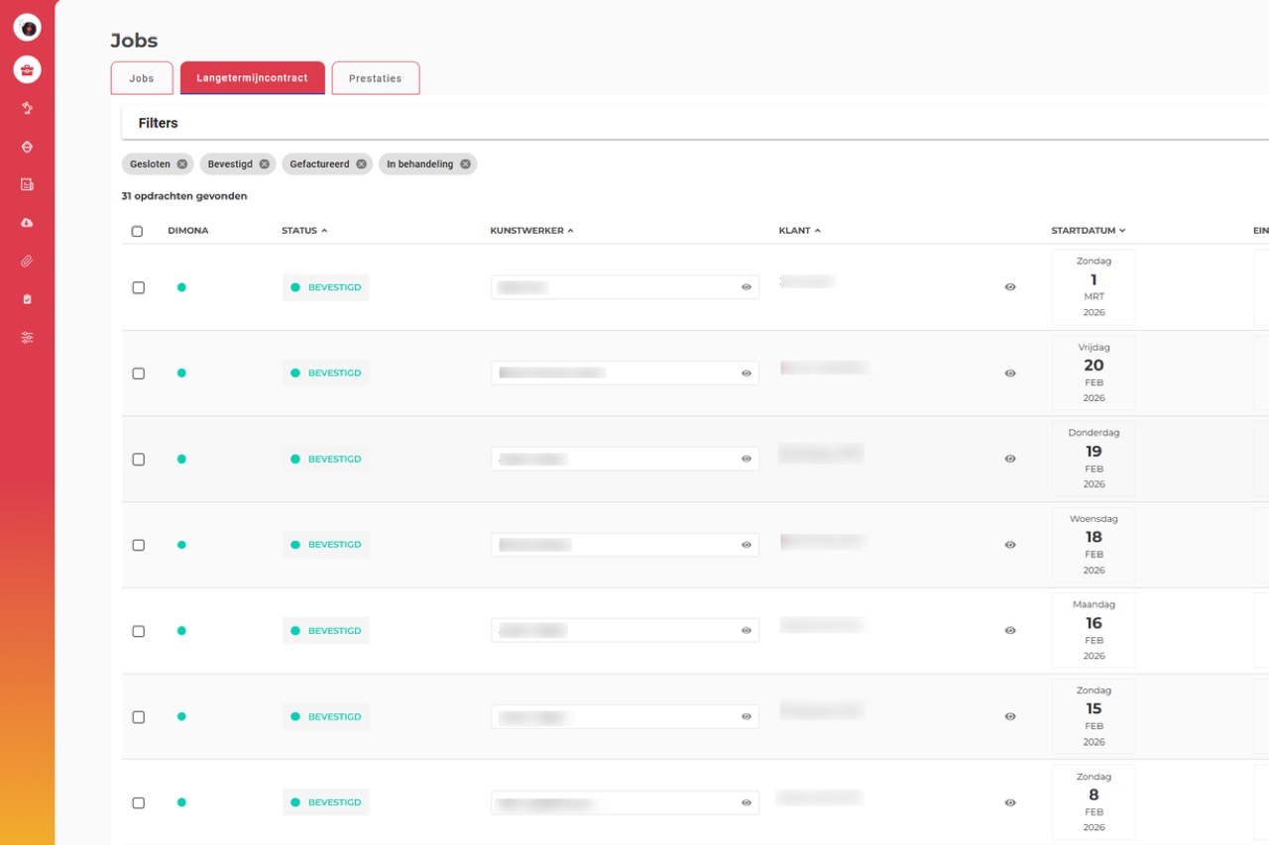Tick the checkbox for the Zondag 8 FEB row
This screenshot has height=845, width=1269.
140,801
